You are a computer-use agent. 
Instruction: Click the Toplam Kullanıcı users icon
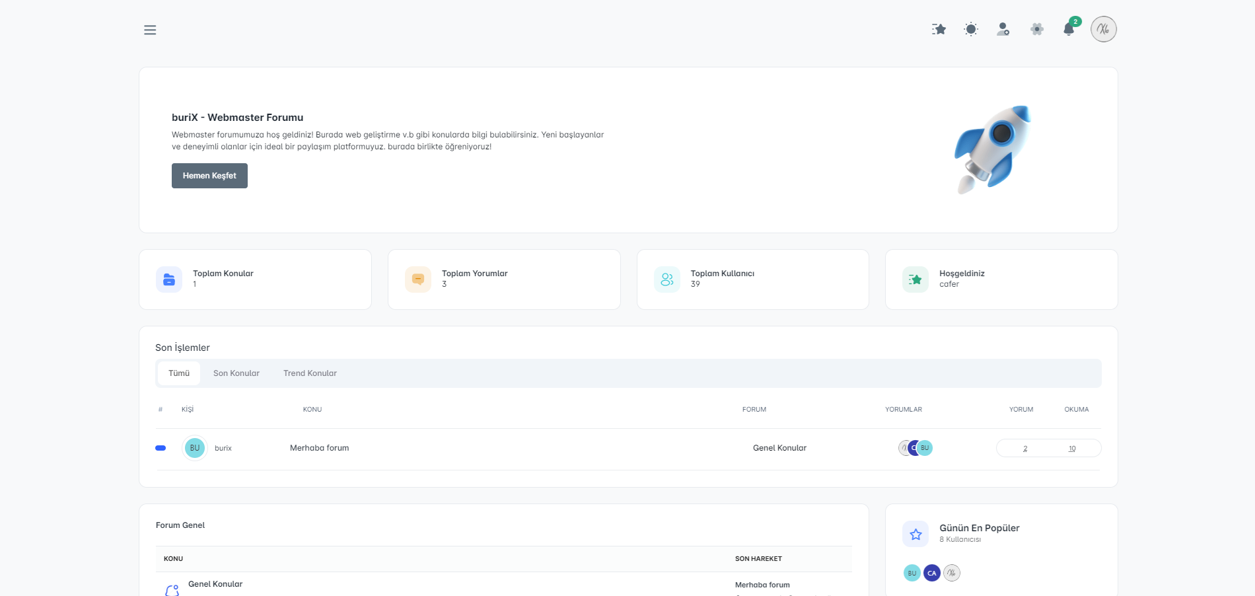(x=667, y=279)
